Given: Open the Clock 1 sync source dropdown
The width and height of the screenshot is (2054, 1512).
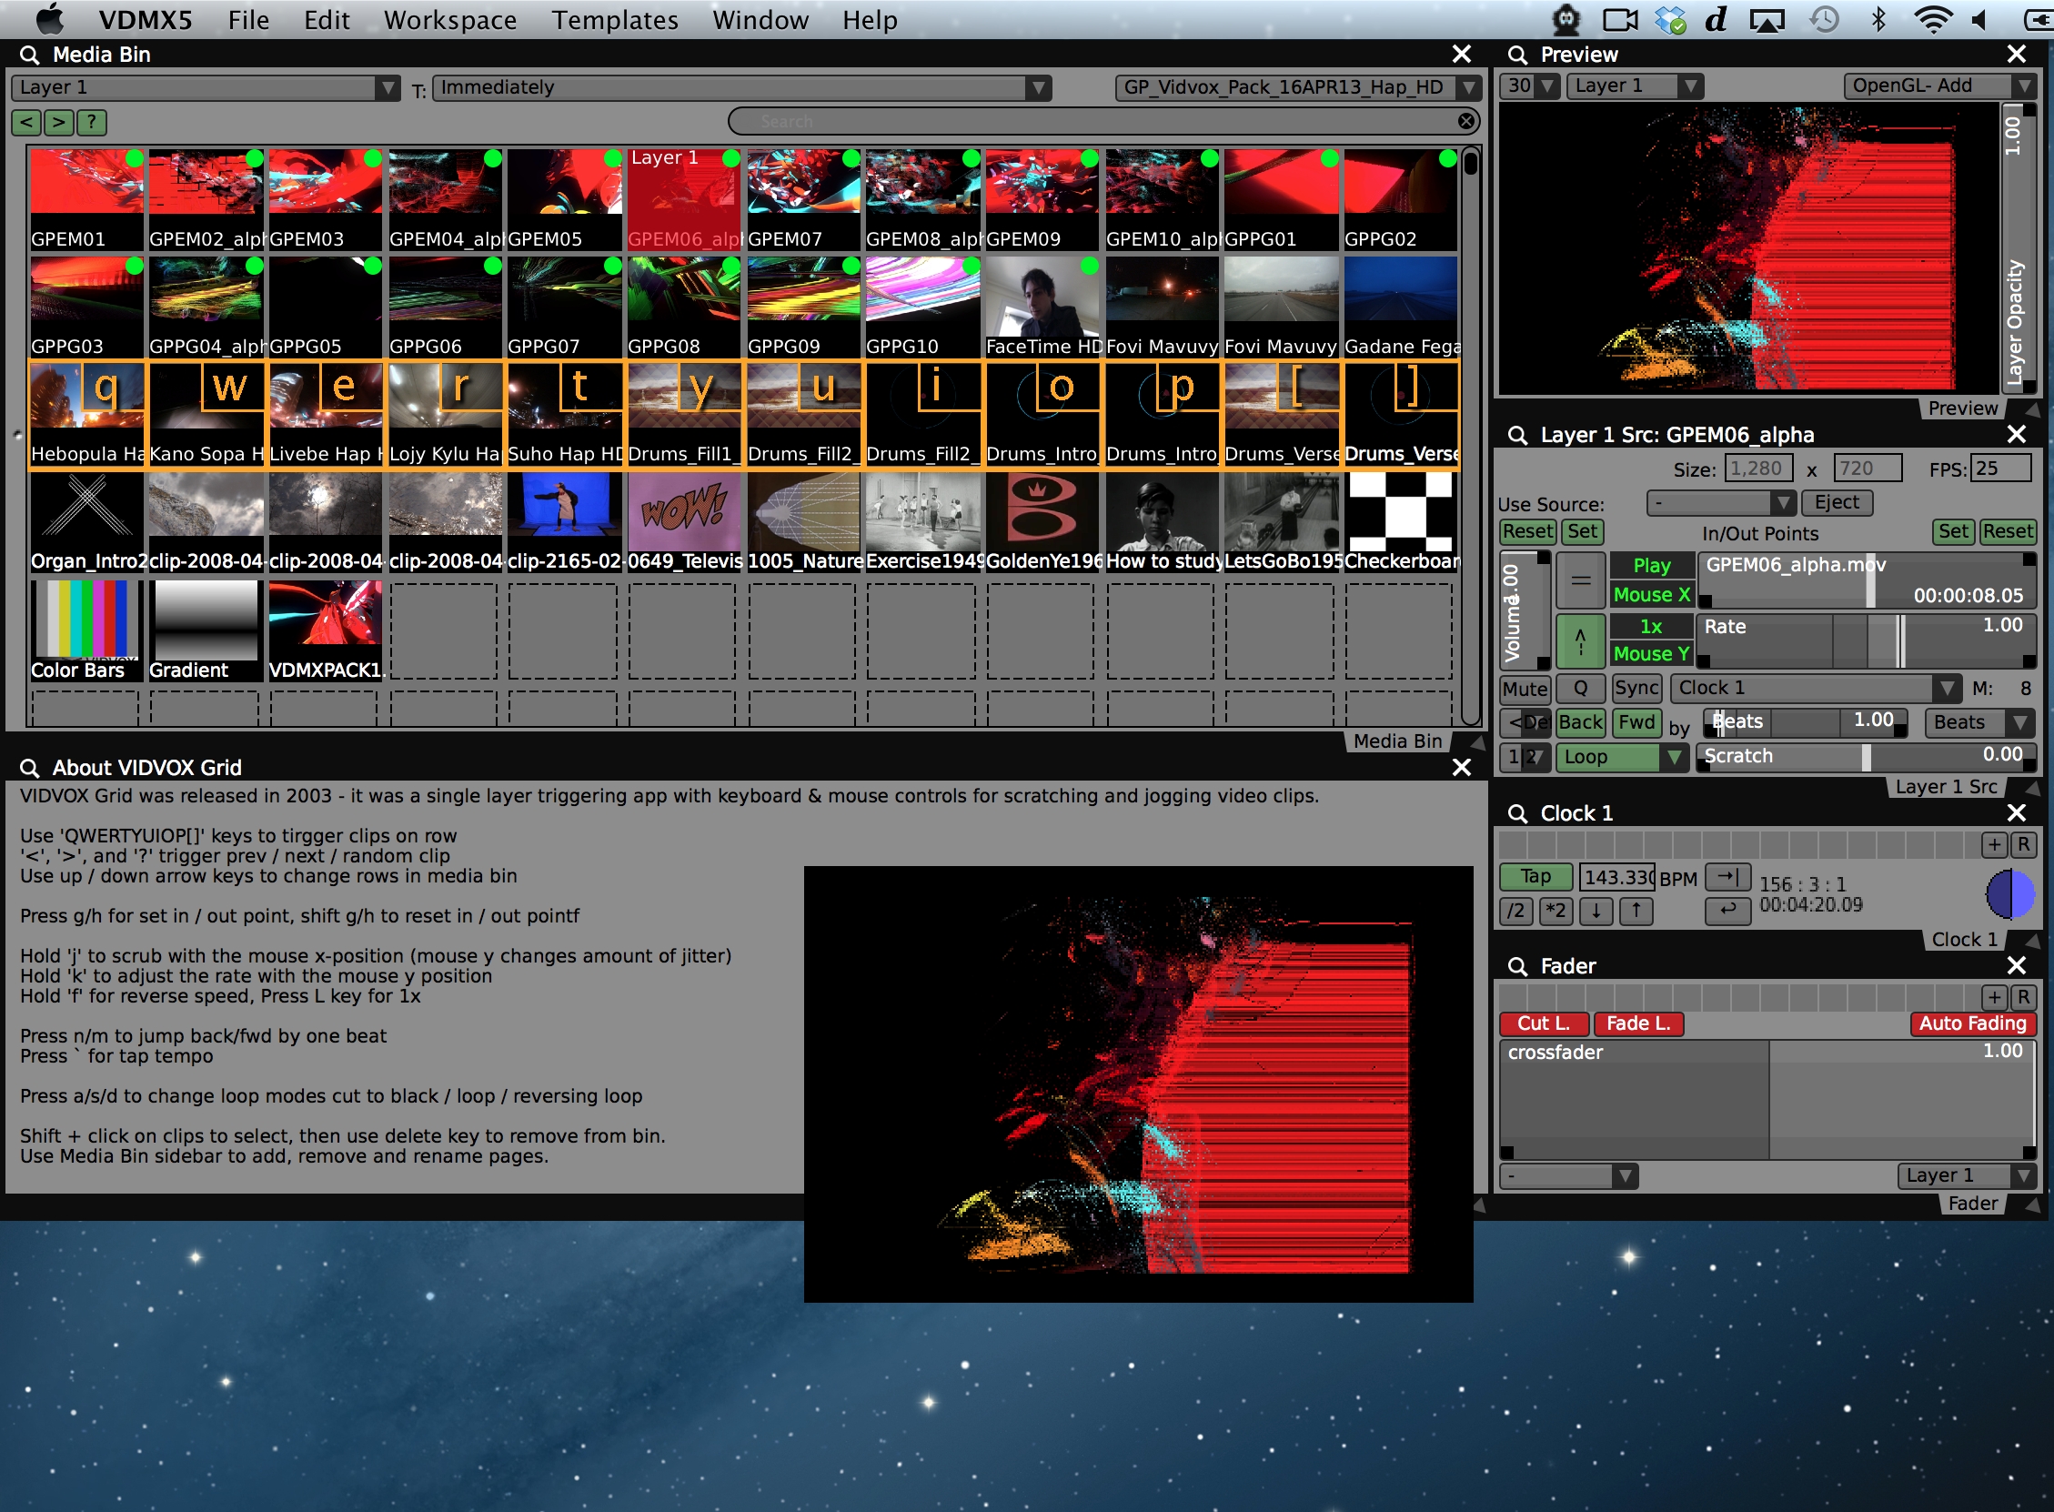Looking at the screenshot, I should pyautogui.click(x=1816, y=689).
